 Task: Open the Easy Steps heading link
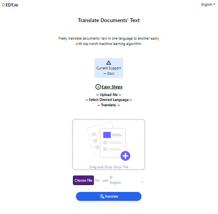[x=112, y=87]
